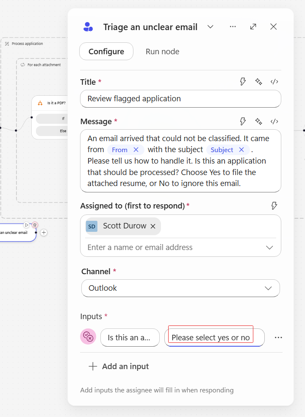Expand the assignee suggestions dropdown chevron

[x=269, y=247]
